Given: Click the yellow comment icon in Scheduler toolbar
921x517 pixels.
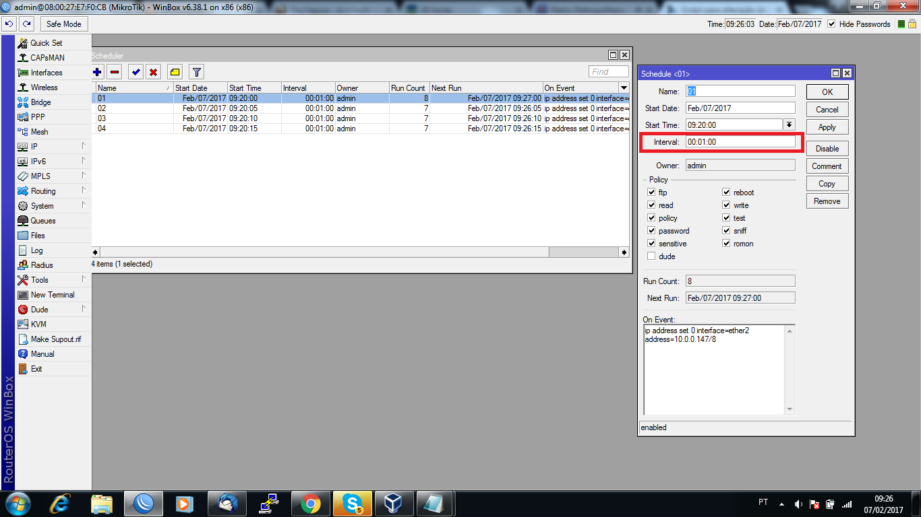Looking at the screenshot, I should tap(175, 72).
